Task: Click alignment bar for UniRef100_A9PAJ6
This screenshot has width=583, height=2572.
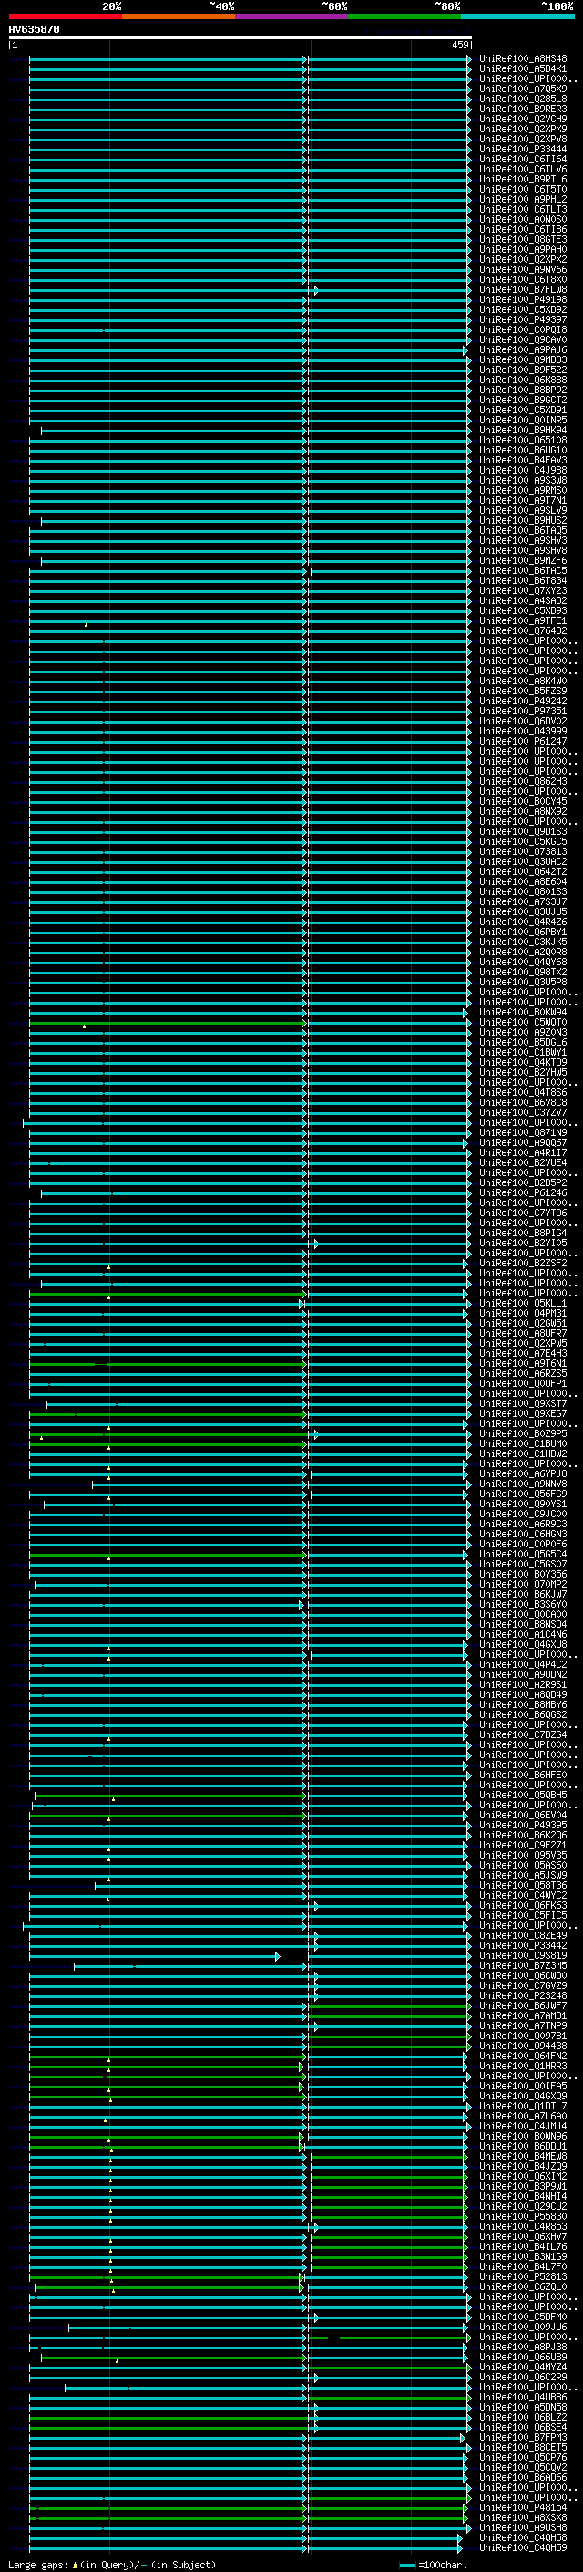Action: (248, 350)
